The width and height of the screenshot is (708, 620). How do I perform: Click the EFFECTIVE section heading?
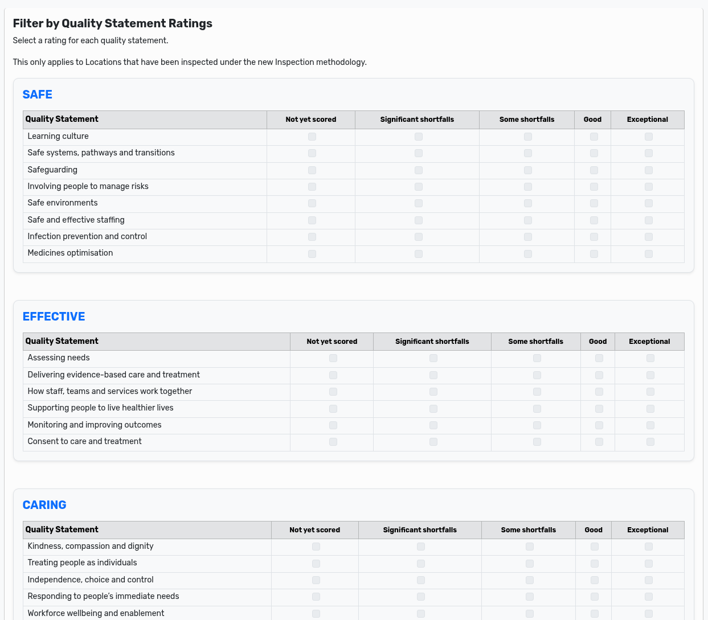[x=54, y=317]
